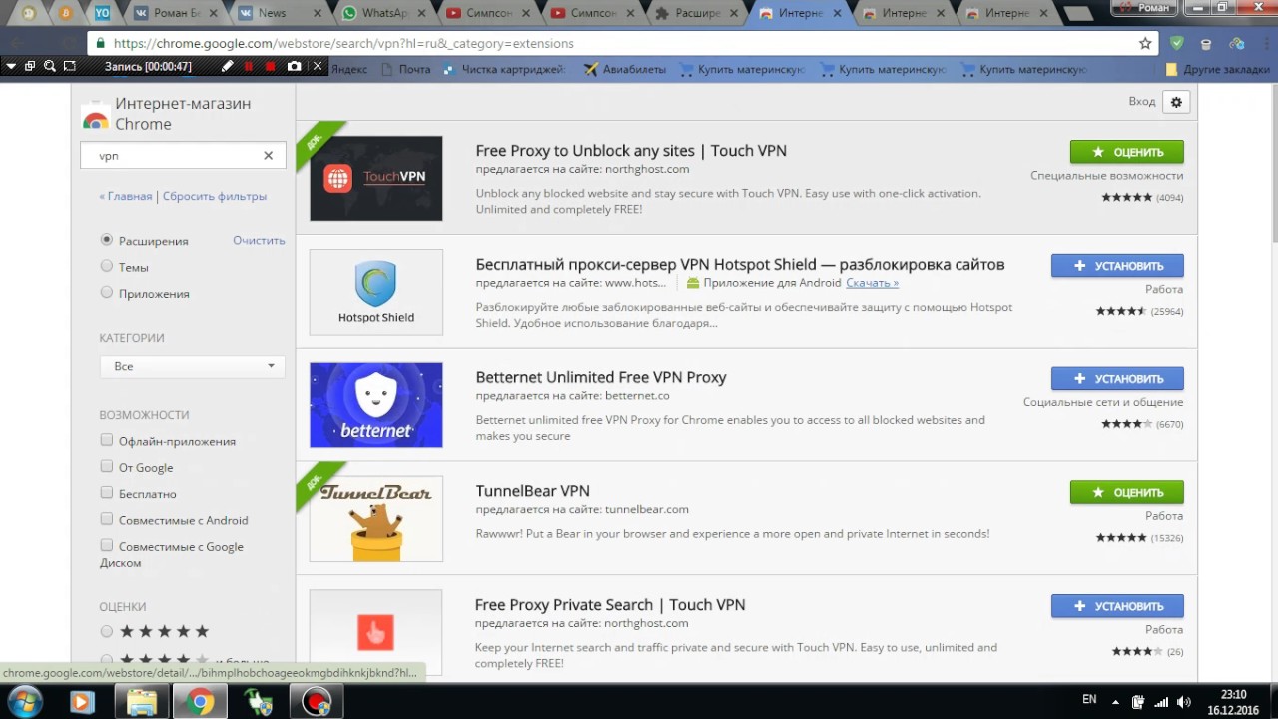Image resolution: width=1278 pixels, height=719 pixels.
Task: Open Почта bookmark
Action: pos(406,69)
